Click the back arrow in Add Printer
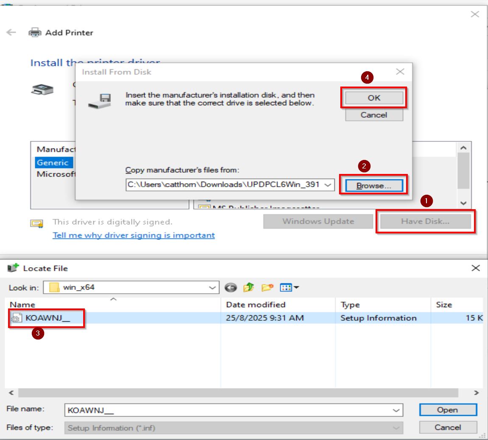Viewport: 488px width, 440px height. click(11, 32)
